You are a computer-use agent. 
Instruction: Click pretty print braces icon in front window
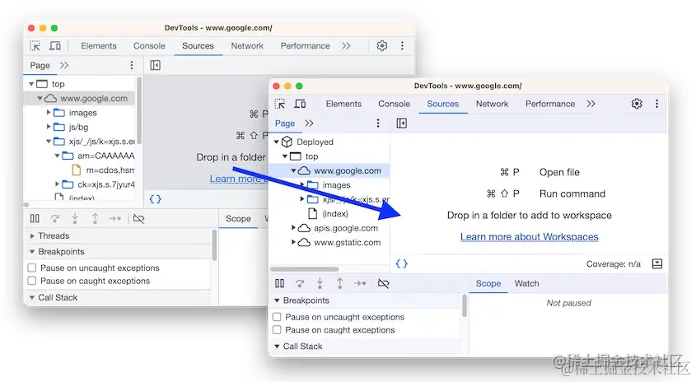(x=401, y=264)
